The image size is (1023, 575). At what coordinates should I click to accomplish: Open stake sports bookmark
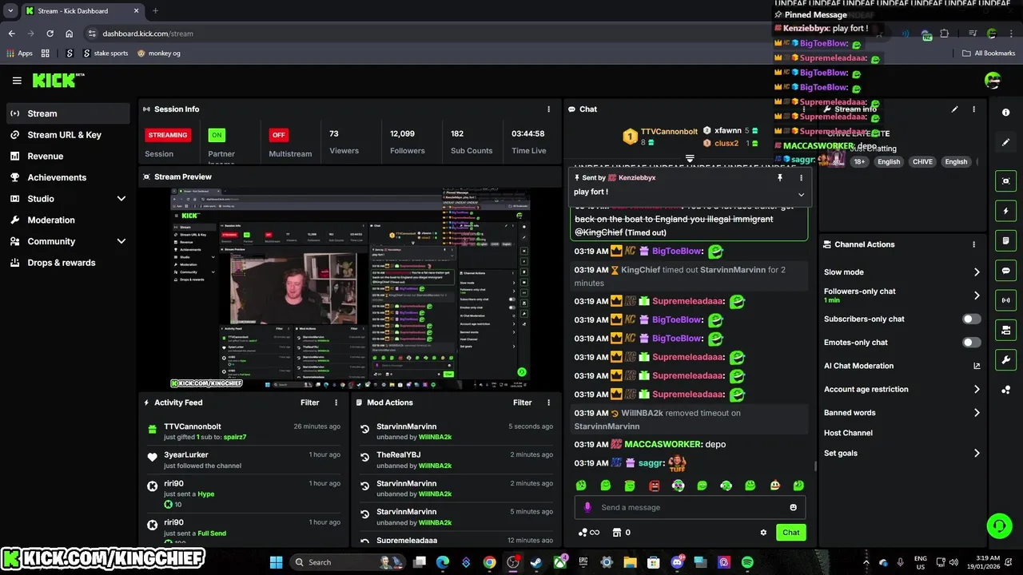105,54
